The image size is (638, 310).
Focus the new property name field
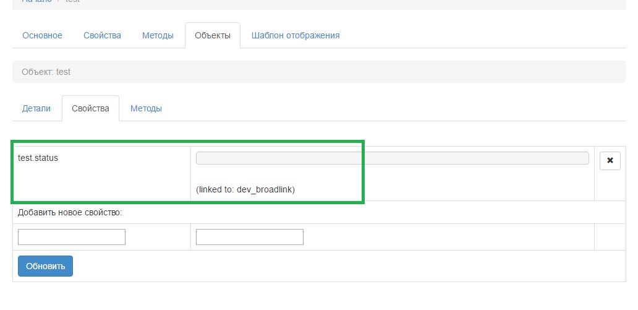coord(72,237)
